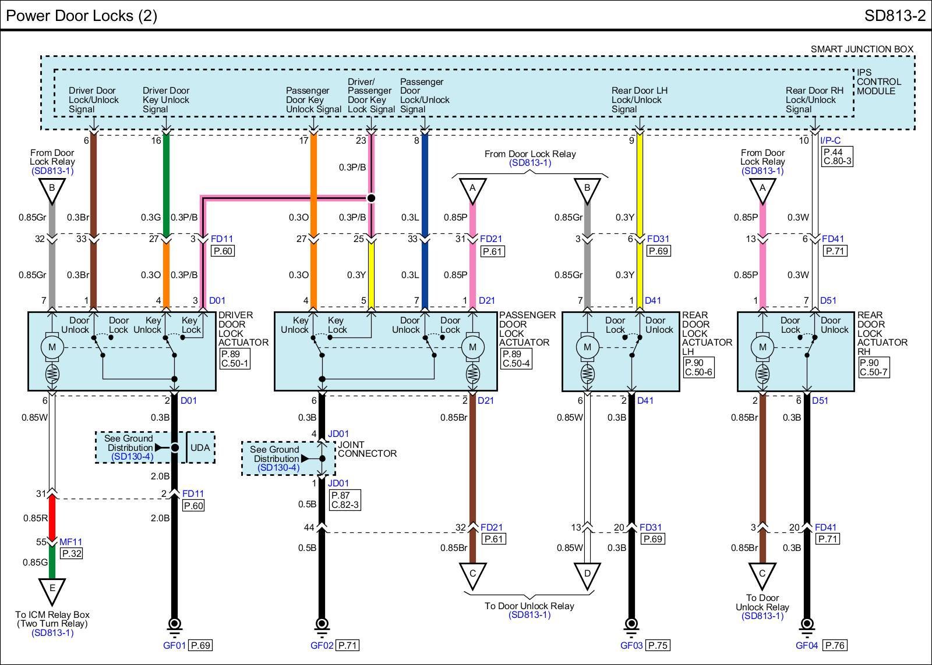Click the P.87 C.82-3 reference box
This screenshot has width=932, height=665.
point(345,500)
